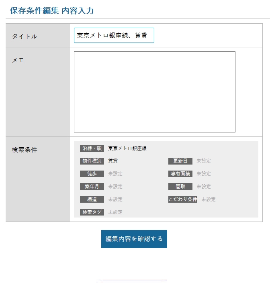This screenshot has width=270, height=299.
Task: Click the こだわり条件 label
Action: coord(182,199)
